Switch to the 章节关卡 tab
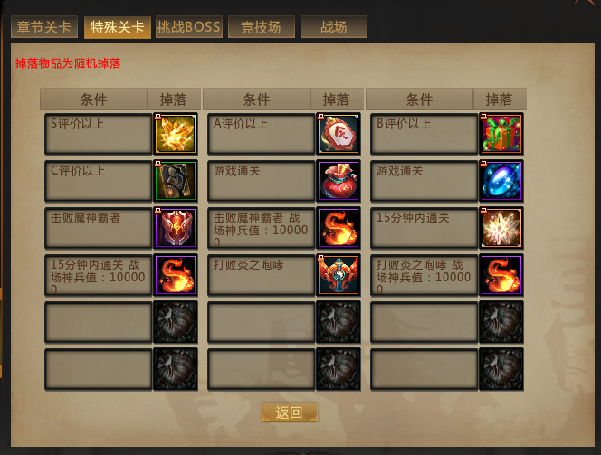The width and height of the screenshot is (601, 455). pos(44,27)
